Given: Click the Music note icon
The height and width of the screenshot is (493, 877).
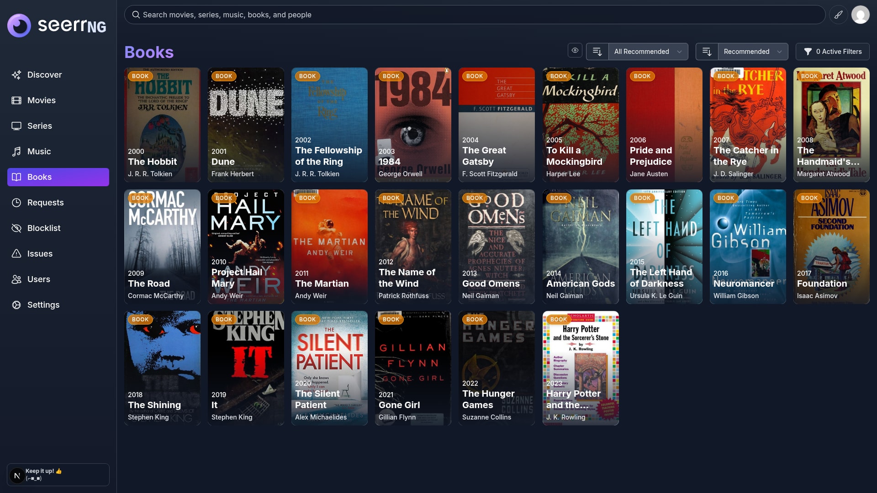Looking at the screenshot, I should [16, 152].
